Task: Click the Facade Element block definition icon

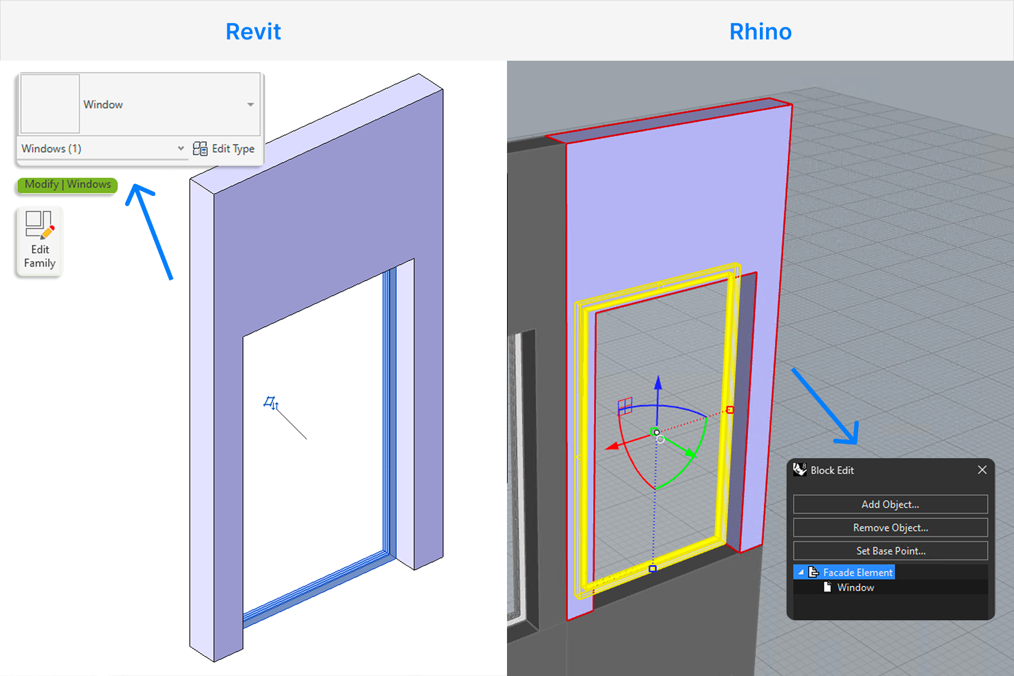Action: click(814, 573)
